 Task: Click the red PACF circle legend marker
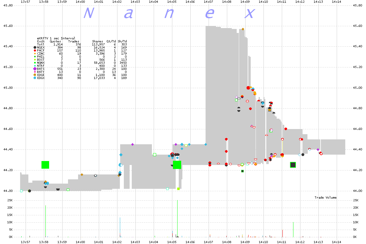tap(35, 51)
